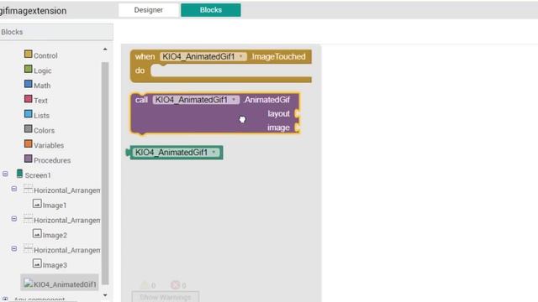Click the Image3 component icon
Image resolution: width=538 pixels, height=302 pixels.
(x=37, y=263)
